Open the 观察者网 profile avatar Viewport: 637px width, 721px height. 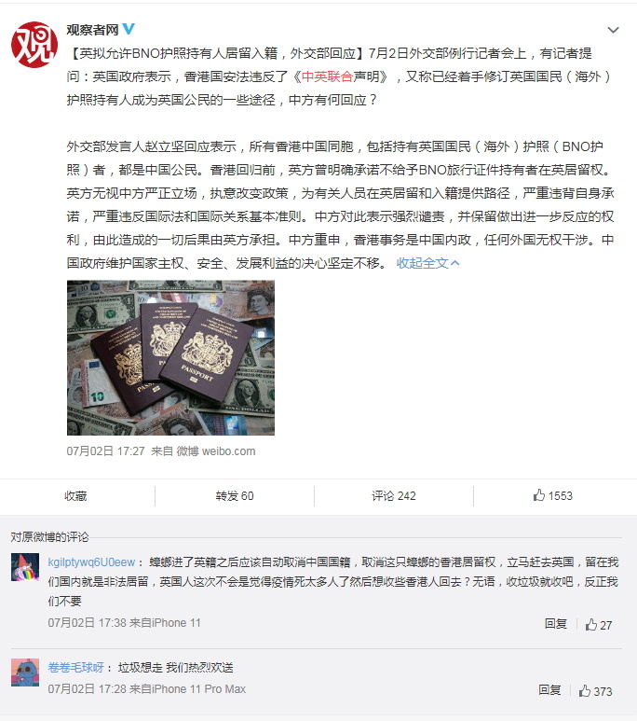click(x=34, y=45)
